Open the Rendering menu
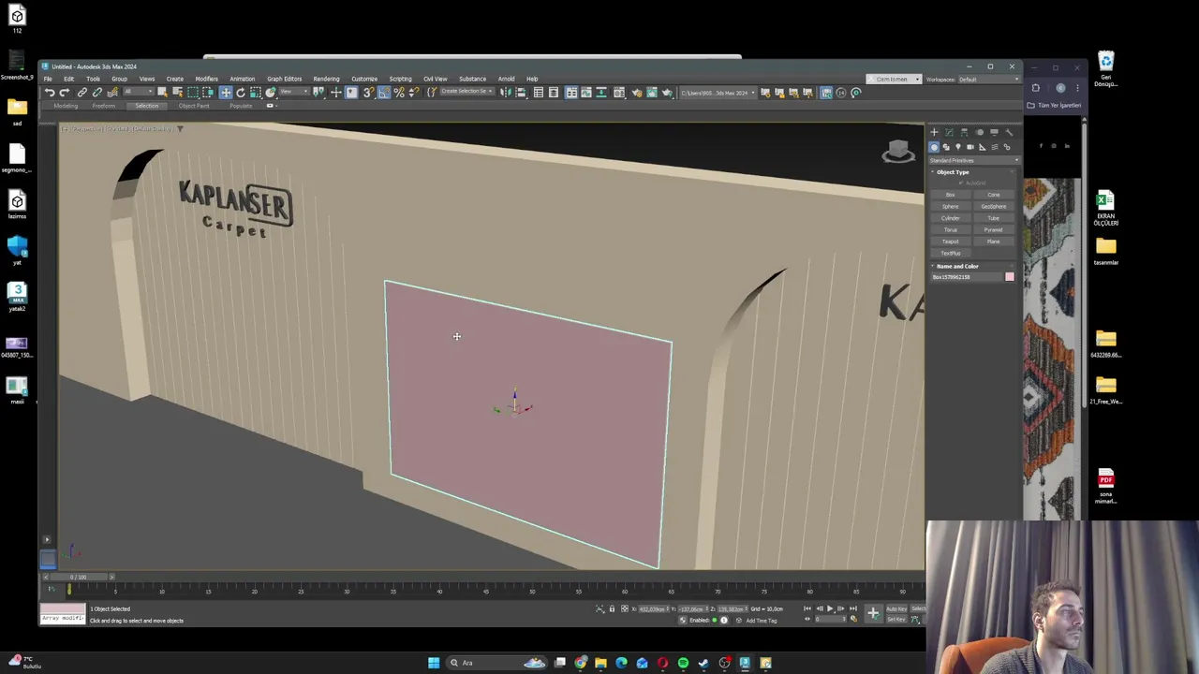Image resolution: width=1199 pixels, height=674 pixels. tap(326, 79)
